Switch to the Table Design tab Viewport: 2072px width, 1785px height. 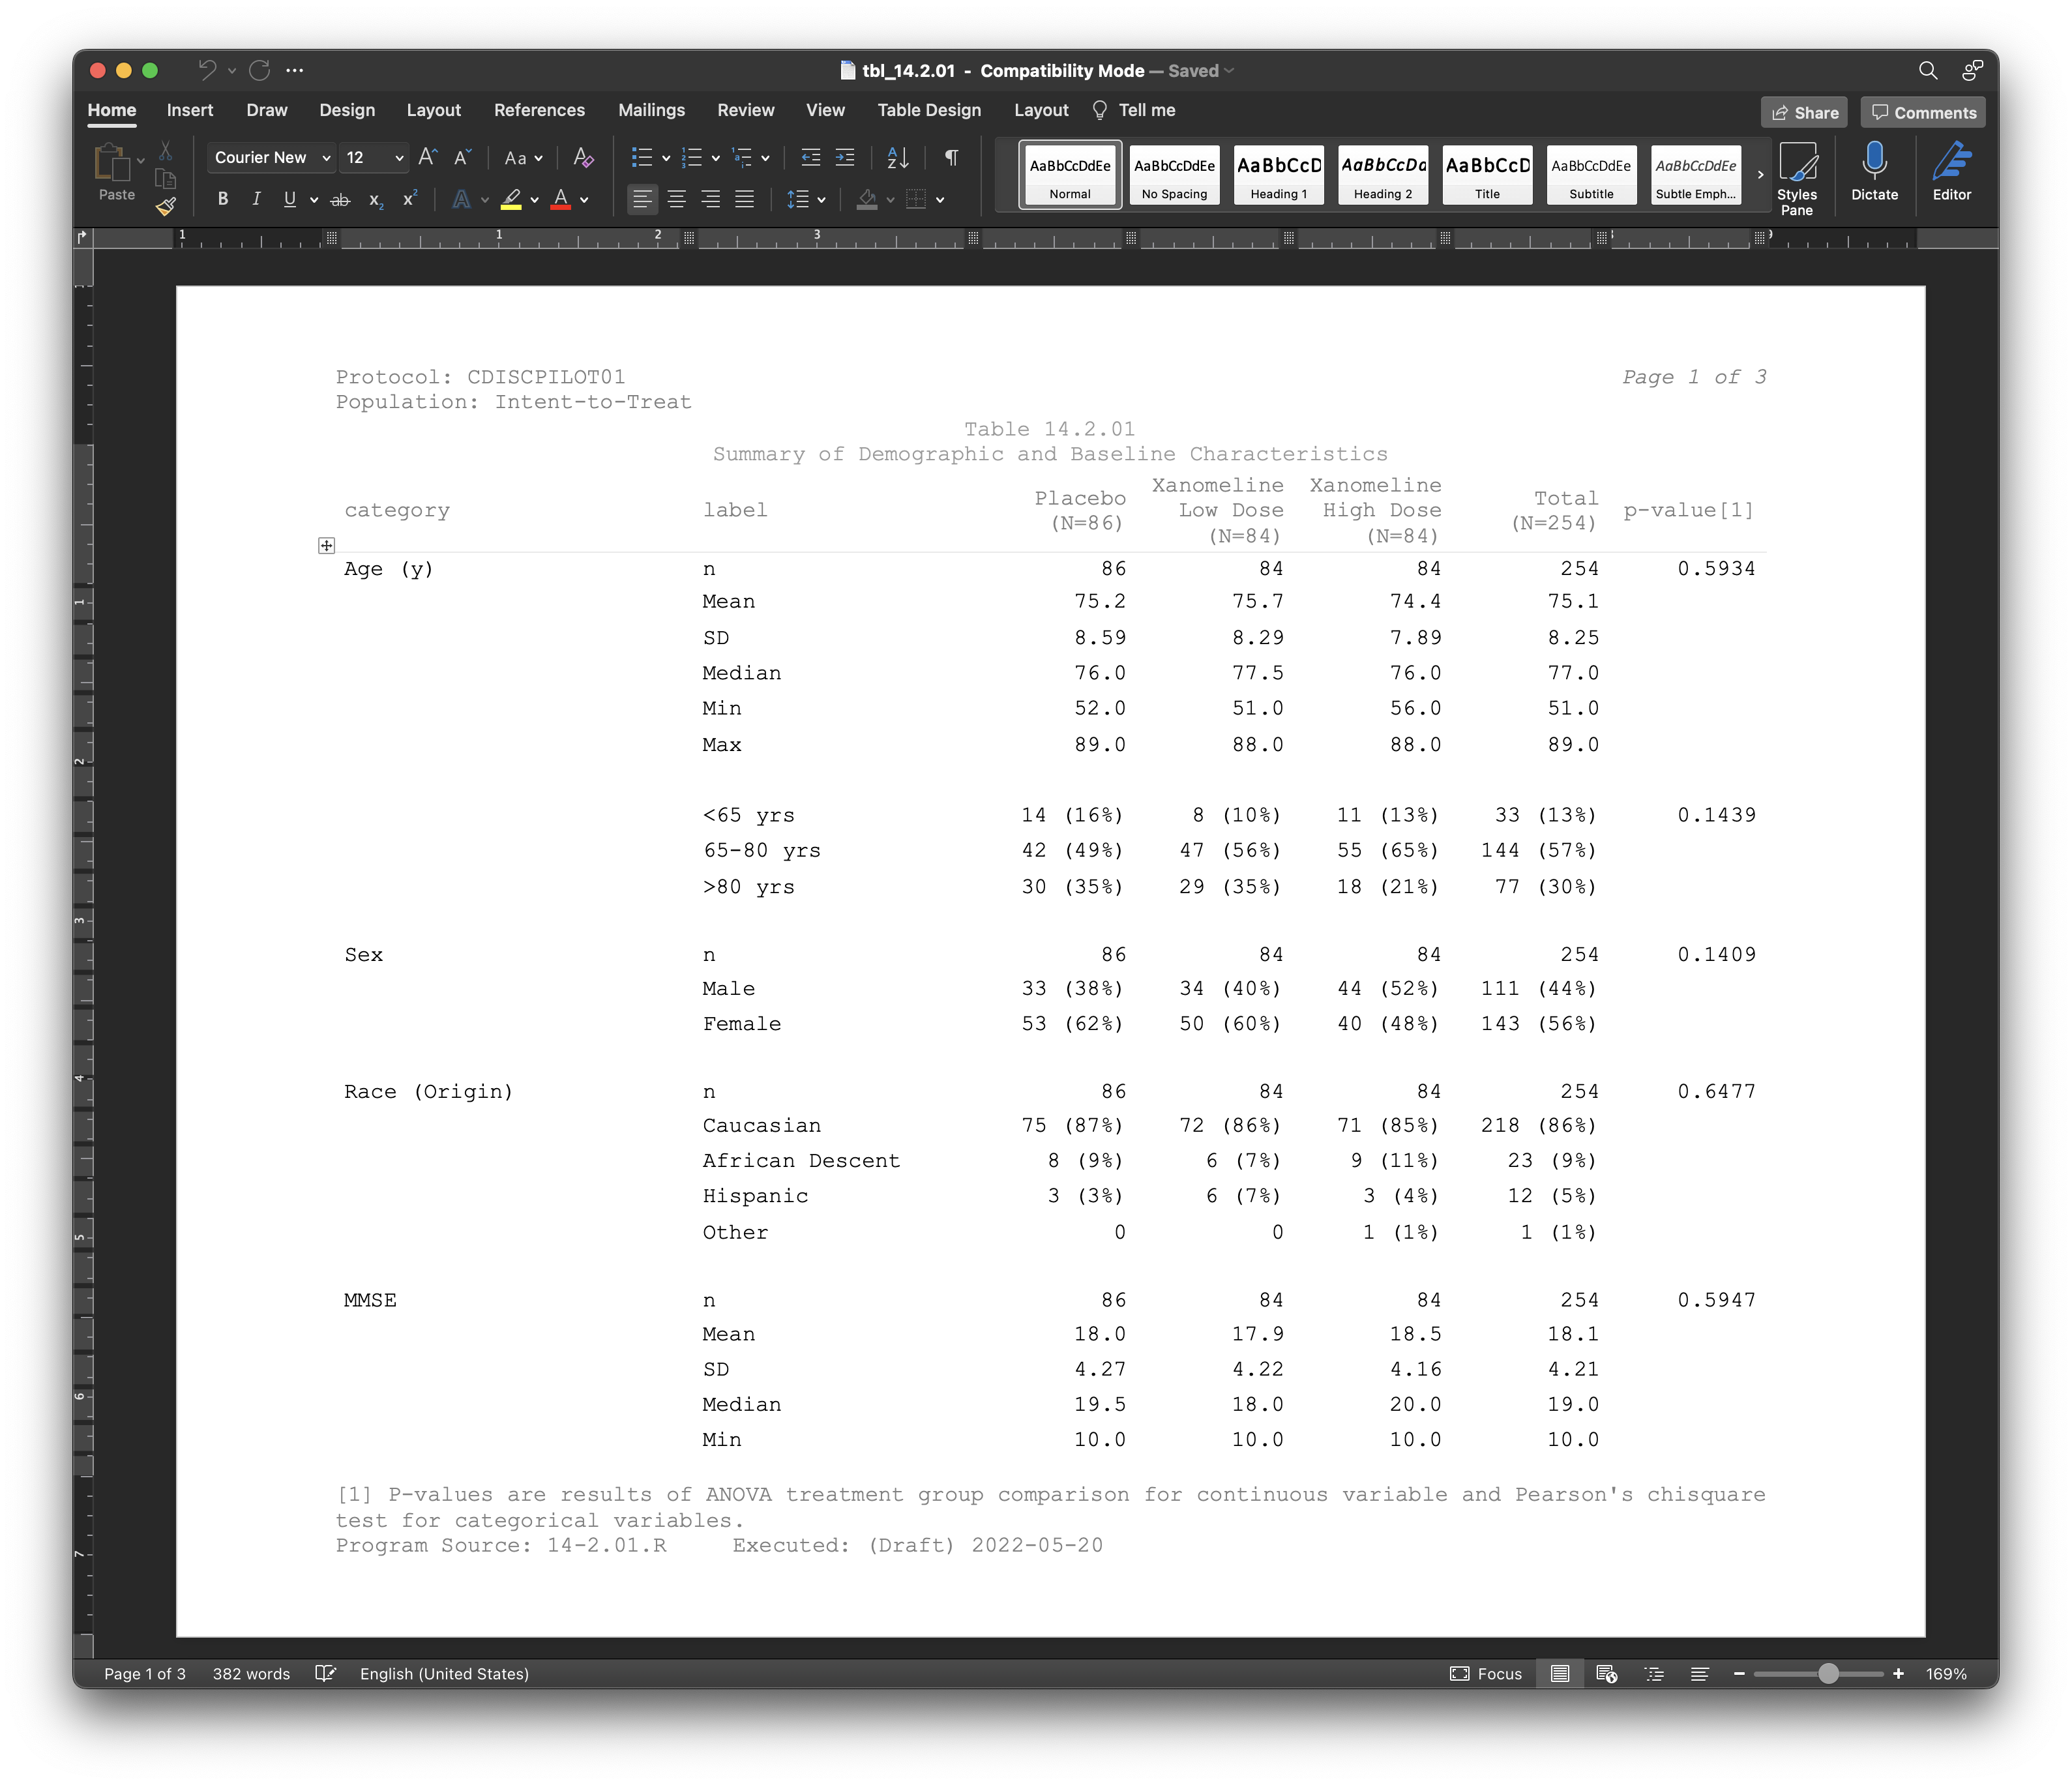pyautogui.click(x=928, y=110)
